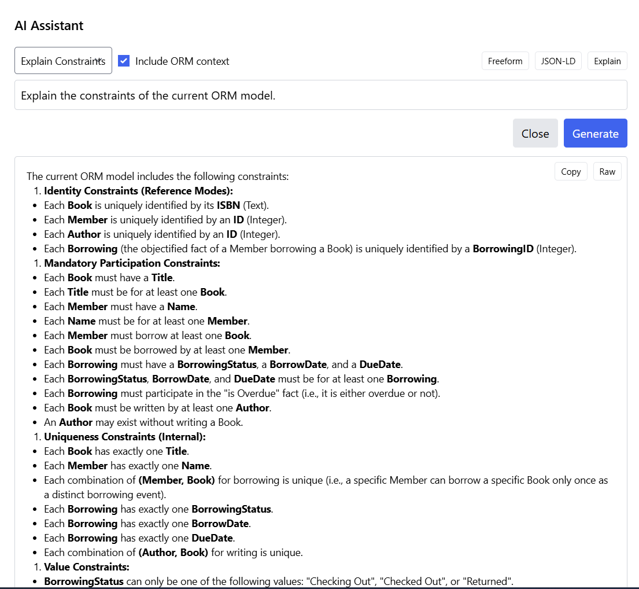Click the 'Include ORM context' label text

point(182,61)
